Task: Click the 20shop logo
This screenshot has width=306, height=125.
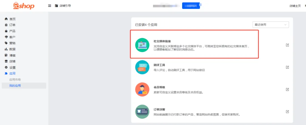Action: pyautogui.click(x=24, y=6)
